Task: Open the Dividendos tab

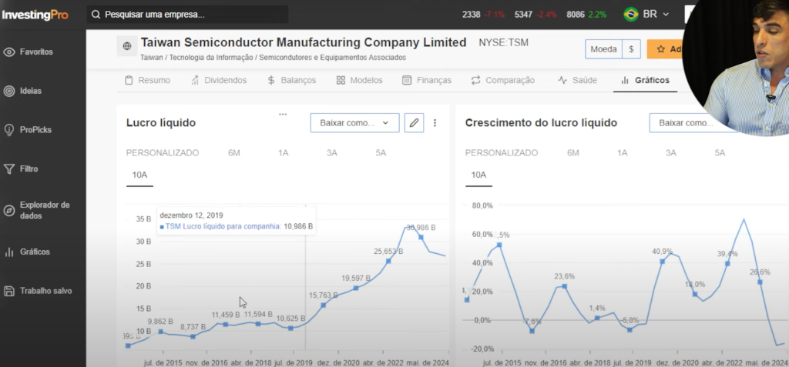Action: (x=219, y=81)
